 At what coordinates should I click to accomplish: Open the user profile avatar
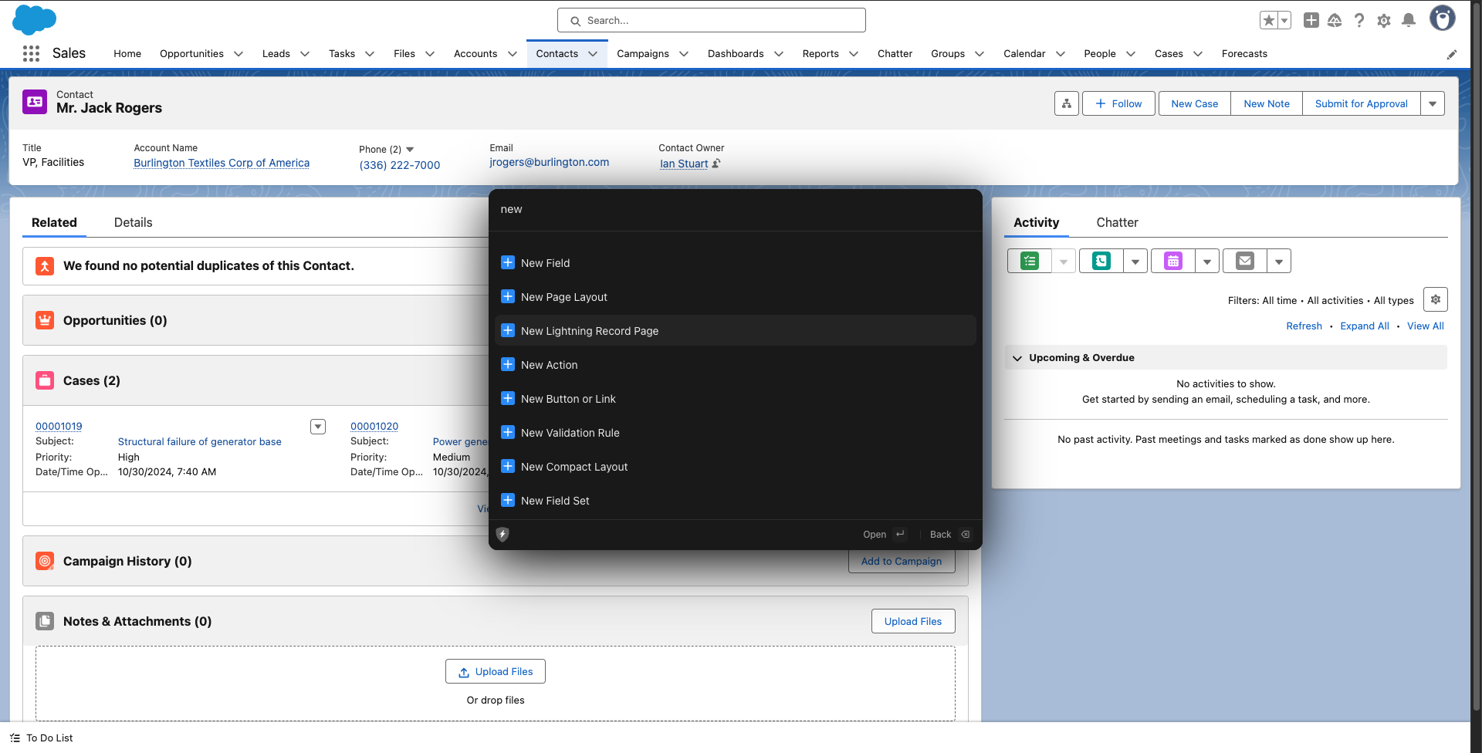pos(1442,19)
